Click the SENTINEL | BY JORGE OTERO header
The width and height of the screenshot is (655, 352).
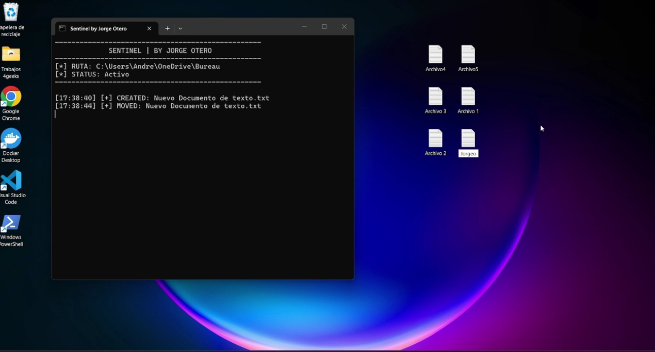coord(160,51)
